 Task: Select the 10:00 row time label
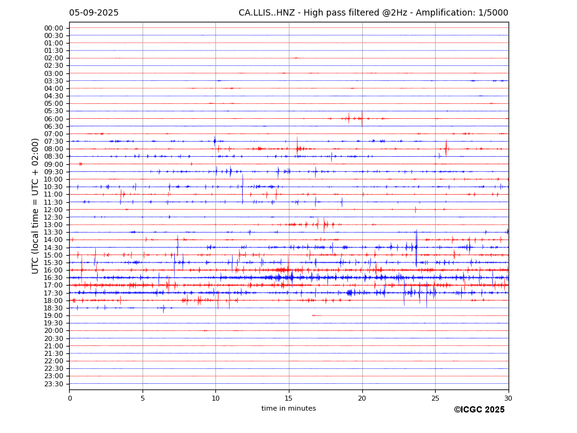coord(54,180)
